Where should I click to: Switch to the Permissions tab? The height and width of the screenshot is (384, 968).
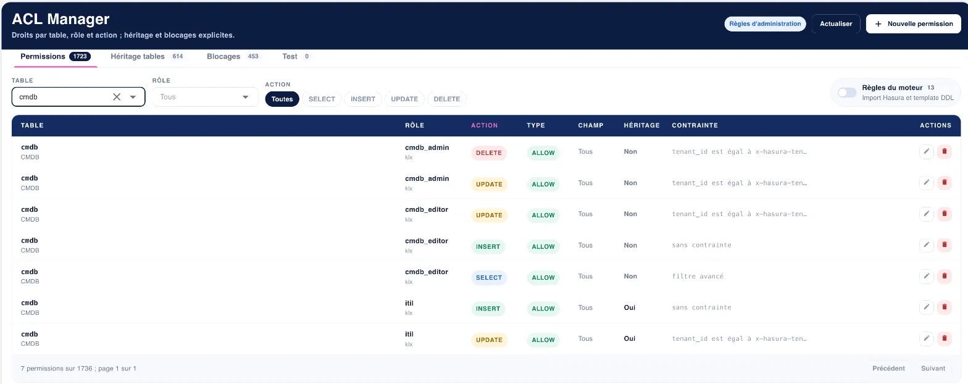coord(55,57)
